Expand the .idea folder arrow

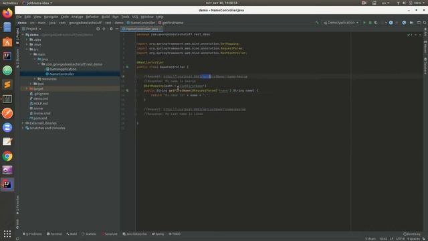[27, 39]
